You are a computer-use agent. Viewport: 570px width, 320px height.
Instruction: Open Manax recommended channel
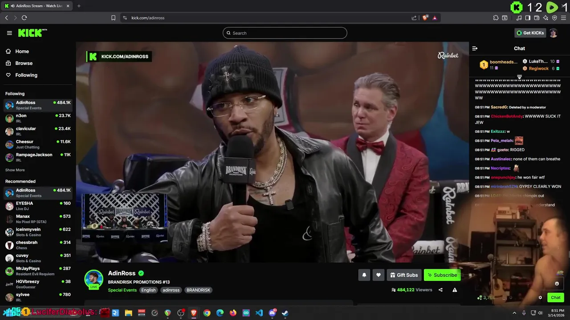pos(38,219)
